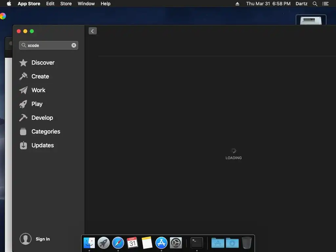Image resolution: width=336 pixels, height=252 pixels.
Task: Open the Updates download icon
Action: point(23,145)
